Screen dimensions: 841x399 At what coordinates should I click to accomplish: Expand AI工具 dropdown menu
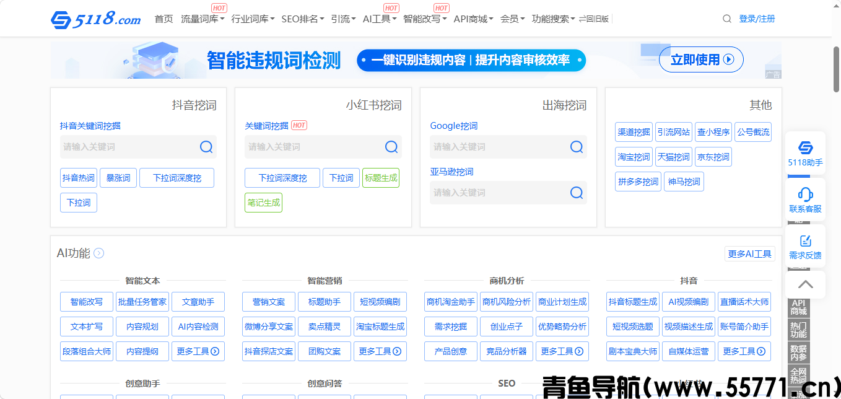coord(380,19)
